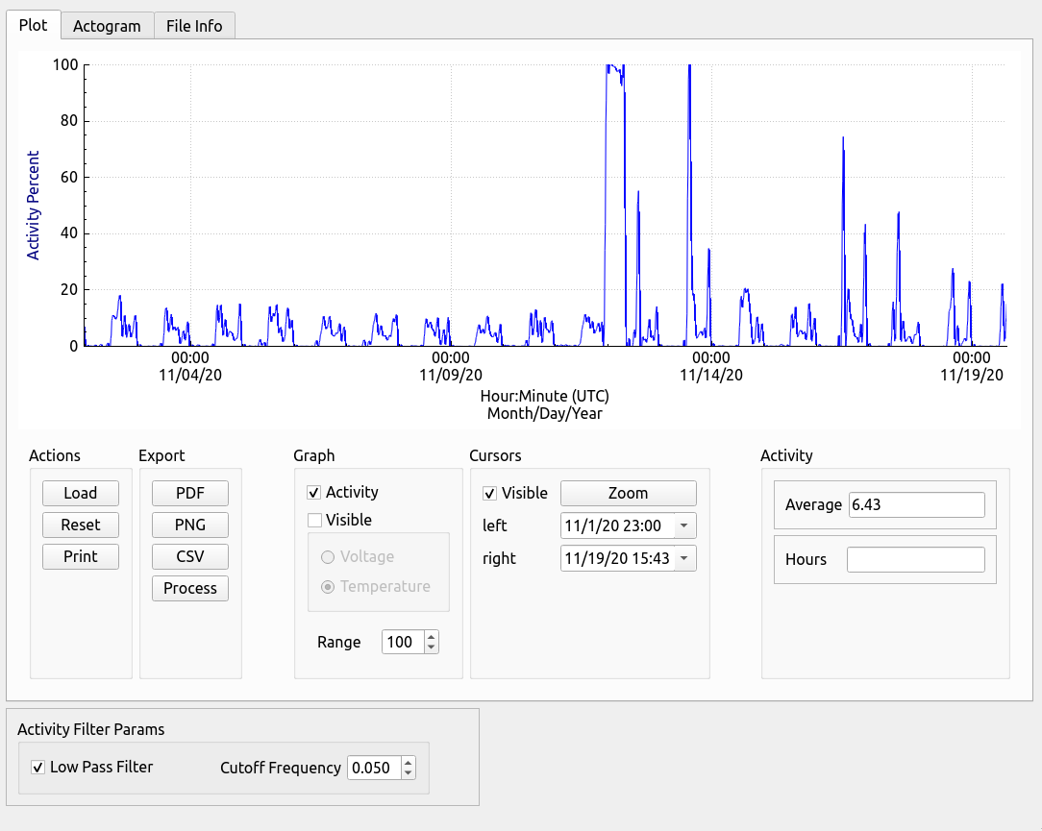
Task: Increase Range value with up arrow
Action: (432, 636)
